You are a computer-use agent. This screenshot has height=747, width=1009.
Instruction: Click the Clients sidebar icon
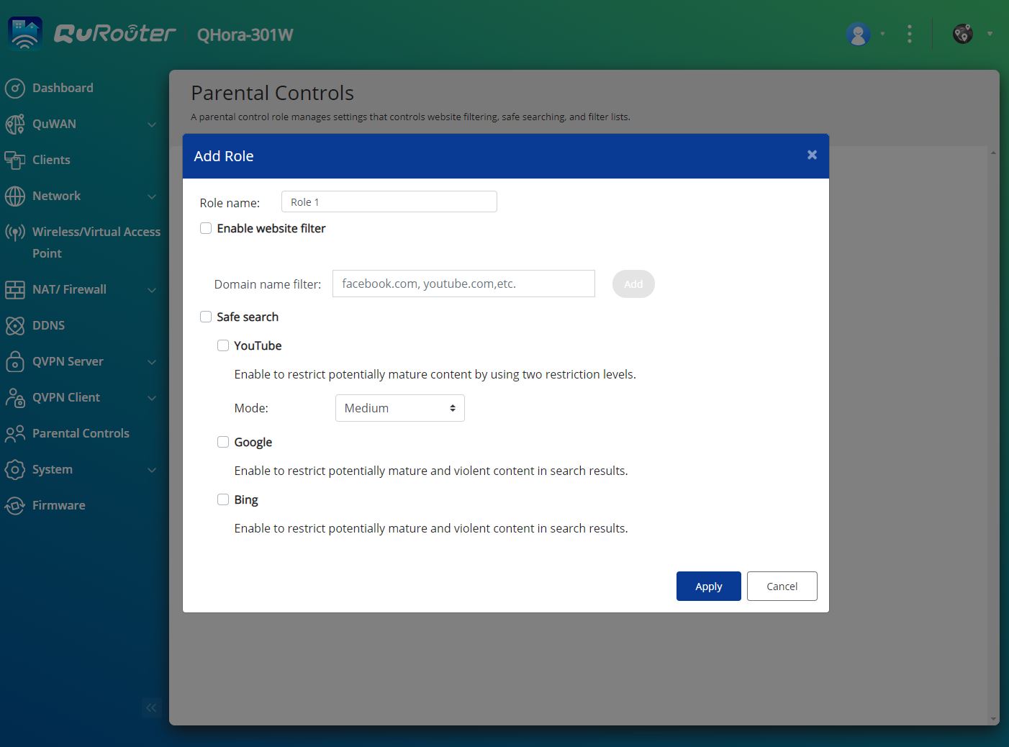(x=15, y=160)
